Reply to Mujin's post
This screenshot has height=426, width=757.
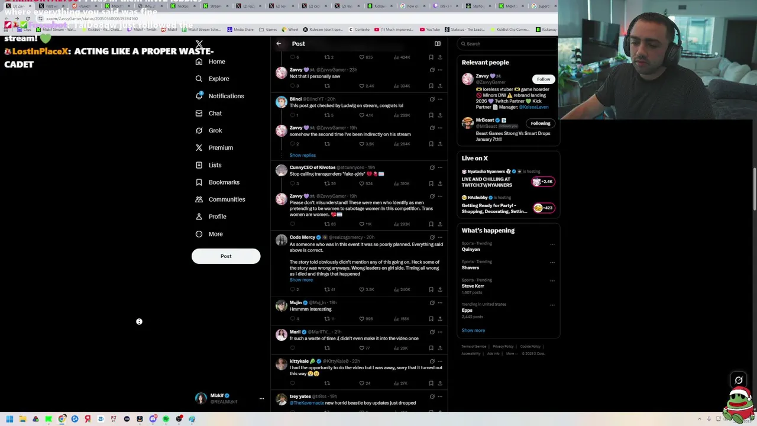point(292,318)
